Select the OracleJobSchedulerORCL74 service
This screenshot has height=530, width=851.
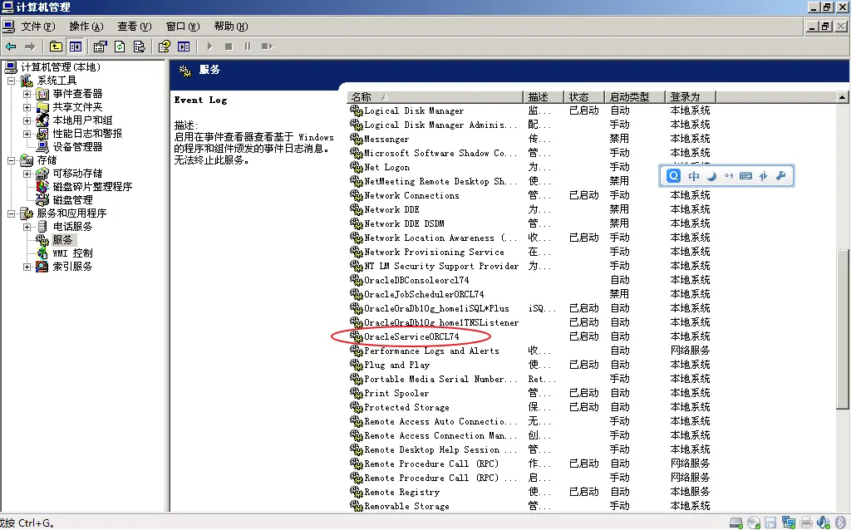[x=424, y=295]
